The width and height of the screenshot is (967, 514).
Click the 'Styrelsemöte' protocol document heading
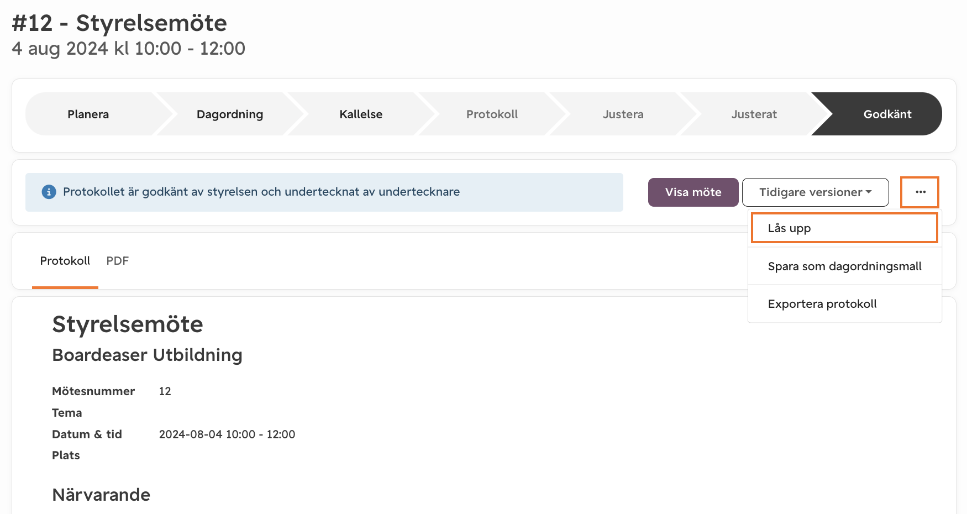tap(128, 324)
